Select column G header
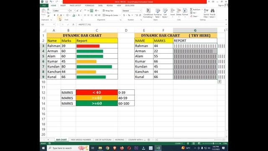Image resolution: width=268 pixels, height=151 pixels. coord(195,30)
